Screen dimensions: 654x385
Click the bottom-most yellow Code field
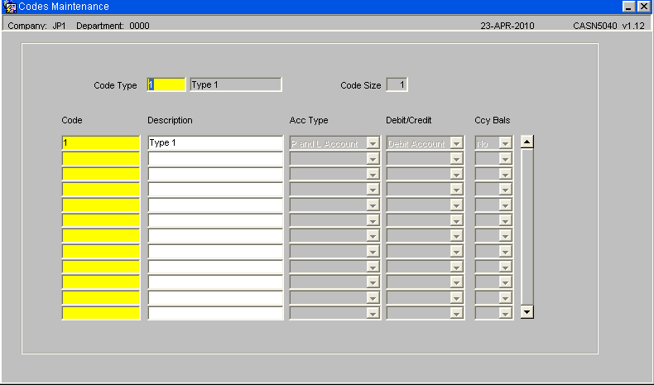tap(101, 313)
